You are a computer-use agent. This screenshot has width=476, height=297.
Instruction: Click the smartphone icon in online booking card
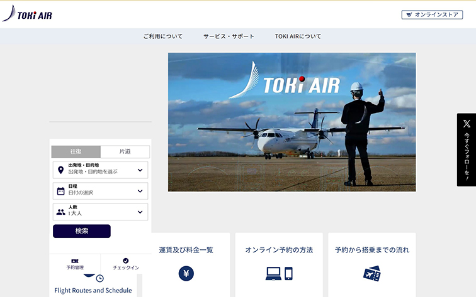[x=289, y=273]
